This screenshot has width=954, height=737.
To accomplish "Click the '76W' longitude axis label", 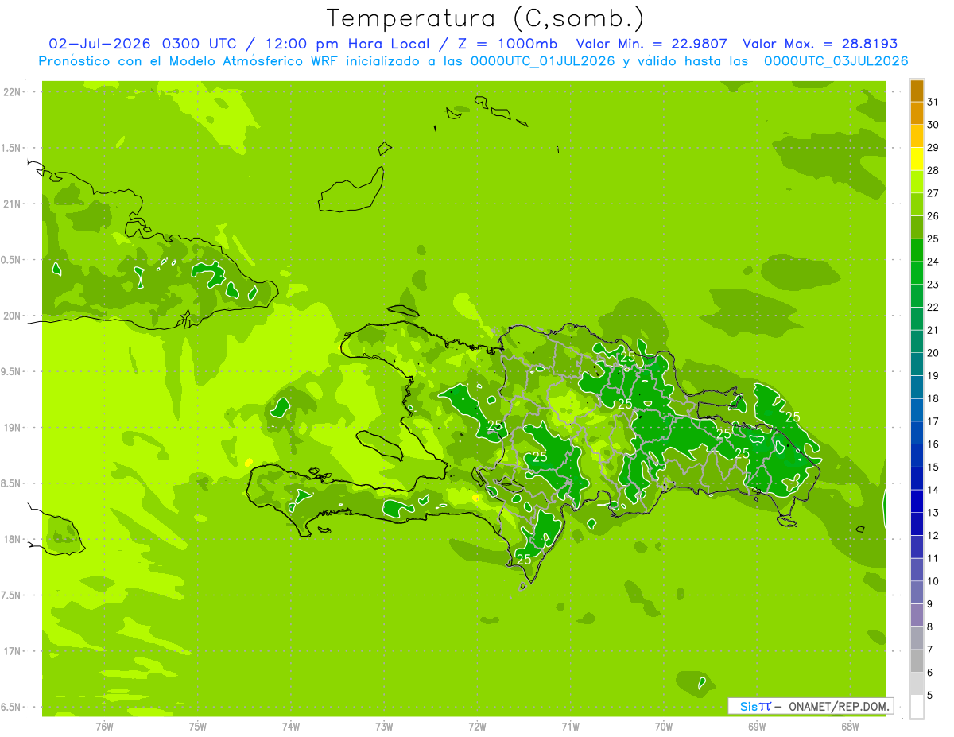I will (x=103, y=726).
